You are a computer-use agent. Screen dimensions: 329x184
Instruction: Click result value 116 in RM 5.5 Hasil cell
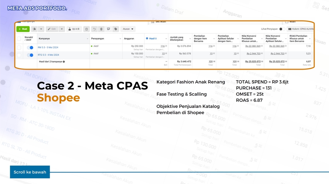point(162,46)
